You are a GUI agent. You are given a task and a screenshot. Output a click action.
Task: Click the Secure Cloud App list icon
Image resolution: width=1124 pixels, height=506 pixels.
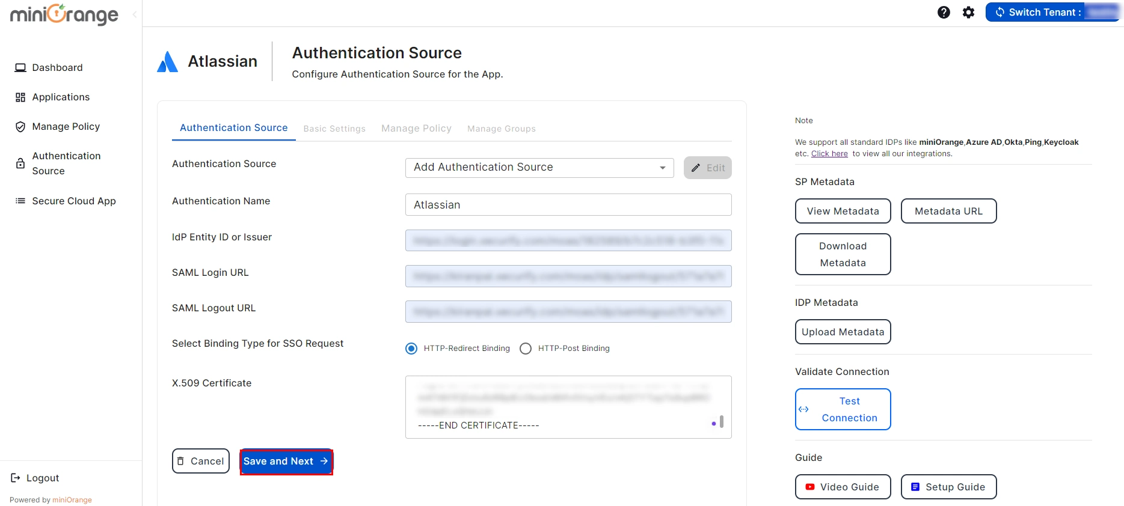tap(20, 201)
